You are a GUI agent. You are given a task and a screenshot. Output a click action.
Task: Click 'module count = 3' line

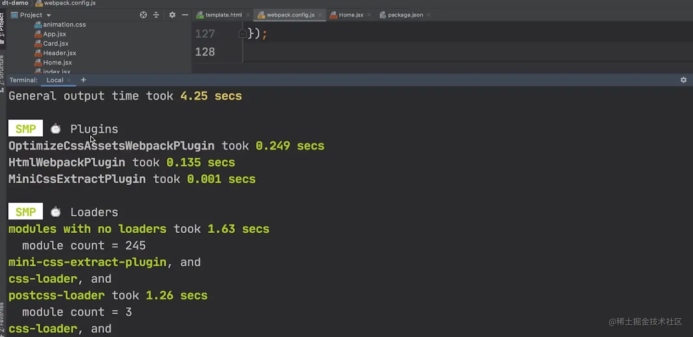tap(77, 312)
